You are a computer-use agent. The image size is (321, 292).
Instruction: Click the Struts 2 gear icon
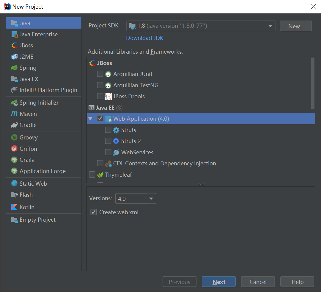(x=116, y=141)
